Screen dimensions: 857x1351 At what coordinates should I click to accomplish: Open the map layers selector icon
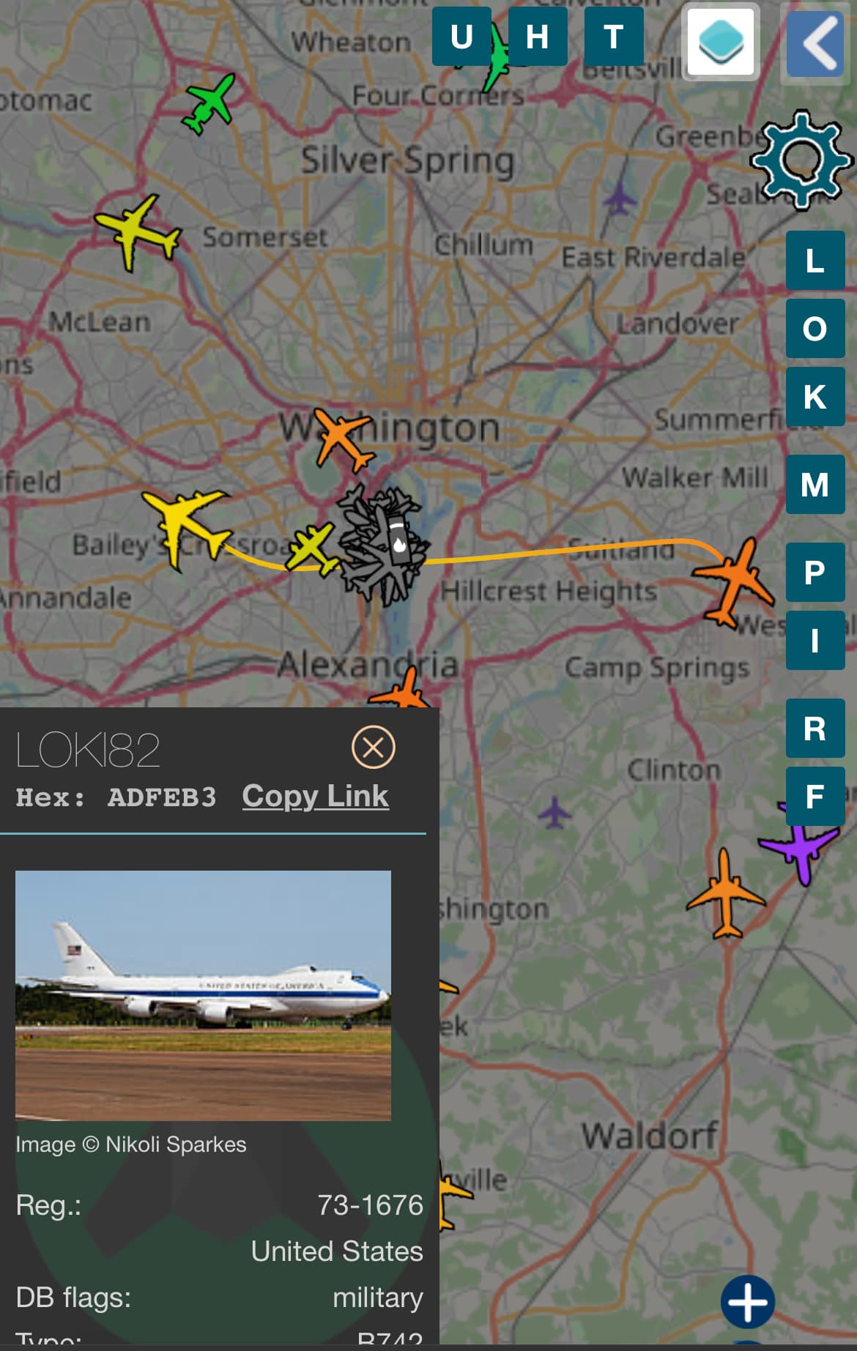point(721,42)
